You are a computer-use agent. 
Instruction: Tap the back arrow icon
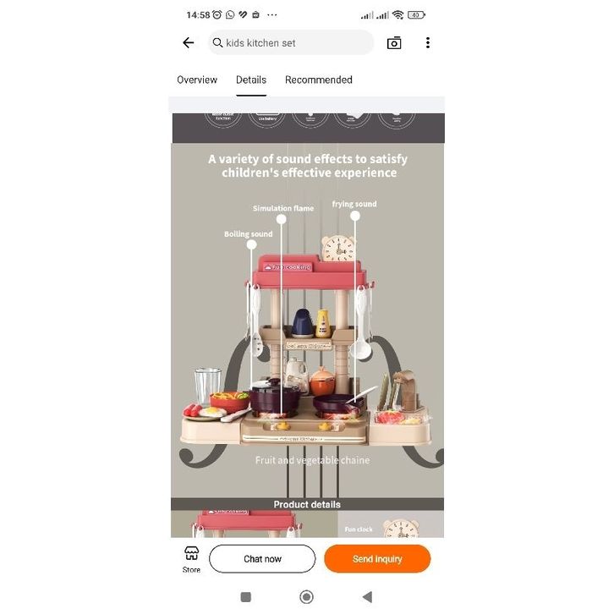[189, 42]
